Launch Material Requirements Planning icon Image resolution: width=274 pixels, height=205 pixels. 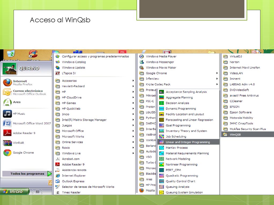tap(161, 153)
